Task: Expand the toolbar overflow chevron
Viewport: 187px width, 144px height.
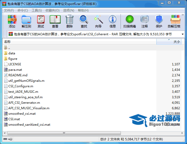Action: tap(183, 15)
